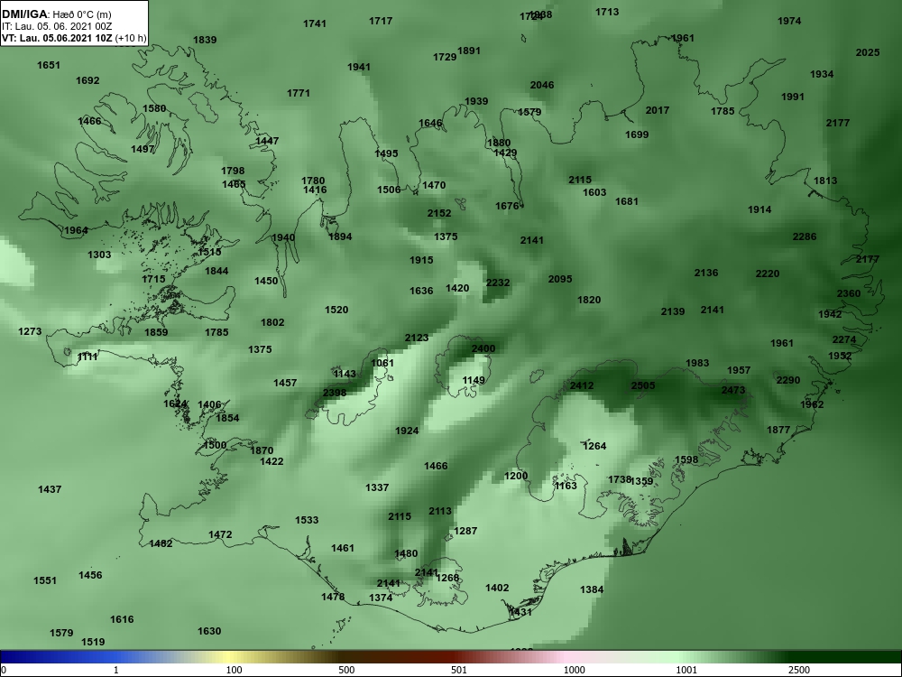Click the map value 1384
Image resolution: width=902 pixels, height=677 pixels.
tap(592, 589)
